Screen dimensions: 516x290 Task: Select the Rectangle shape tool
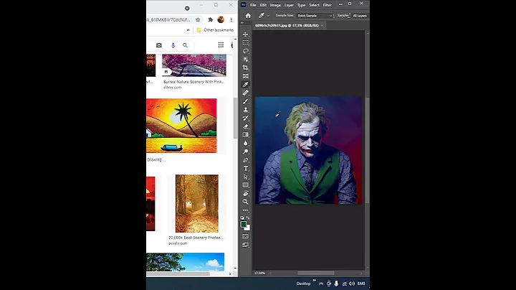[x=246, y=185]
